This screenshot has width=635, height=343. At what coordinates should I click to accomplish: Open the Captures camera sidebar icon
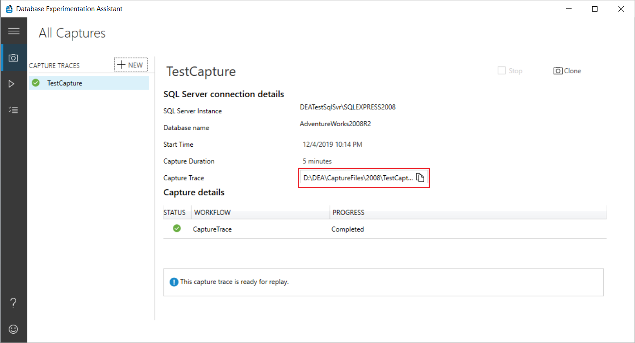coord(13,58)
